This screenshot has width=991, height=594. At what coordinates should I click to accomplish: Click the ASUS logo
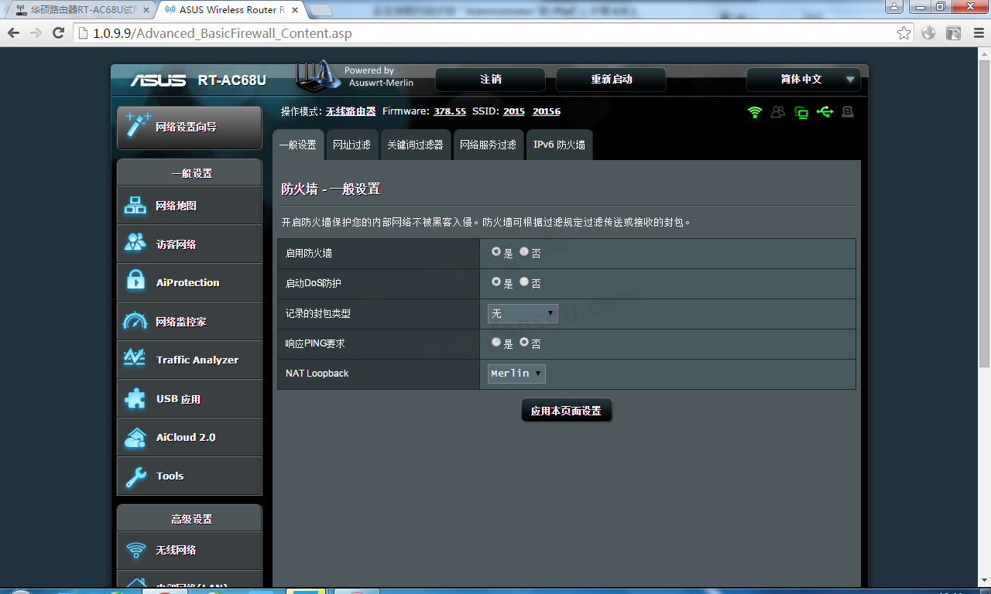[158, 80]
